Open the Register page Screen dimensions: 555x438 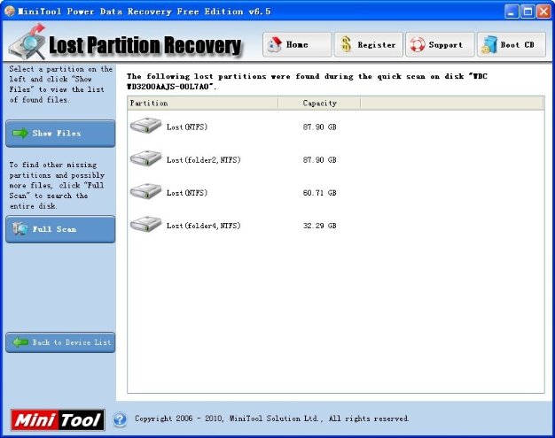coord(369,44)
